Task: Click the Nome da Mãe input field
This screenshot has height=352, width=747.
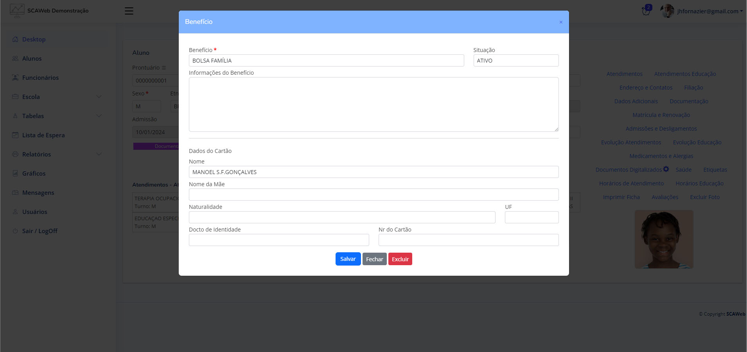Action: tap(373, 194)
